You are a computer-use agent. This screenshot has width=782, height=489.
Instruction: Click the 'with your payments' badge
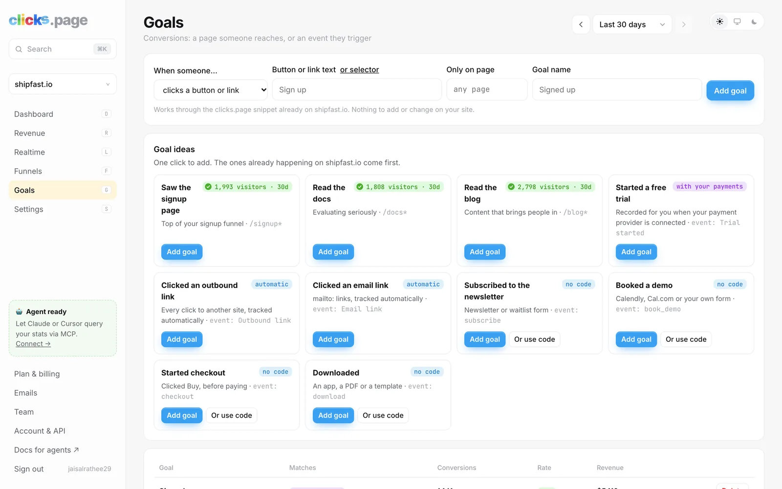710,186
